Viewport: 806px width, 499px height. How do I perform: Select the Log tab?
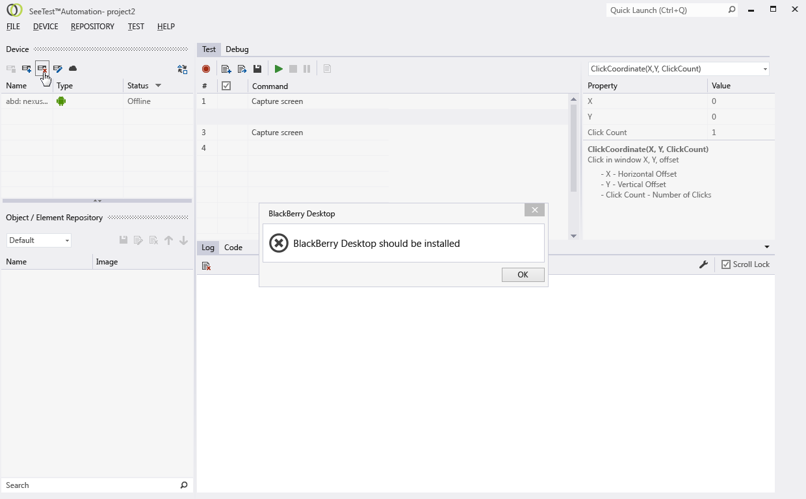[208, 248]
